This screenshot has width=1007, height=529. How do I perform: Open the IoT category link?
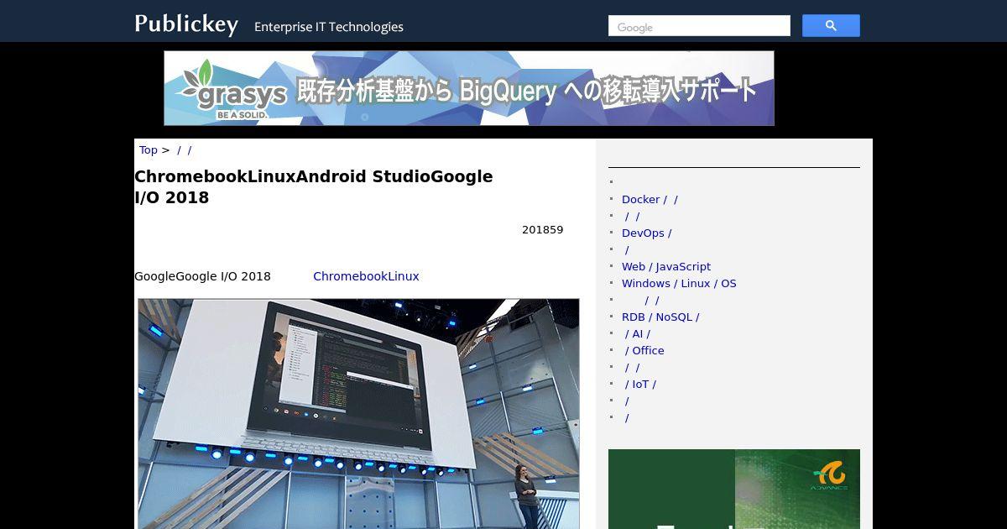(640, 384)
